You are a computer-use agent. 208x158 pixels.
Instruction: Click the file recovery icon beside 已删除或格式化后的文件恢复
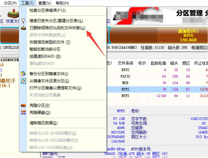pos(23,28)
